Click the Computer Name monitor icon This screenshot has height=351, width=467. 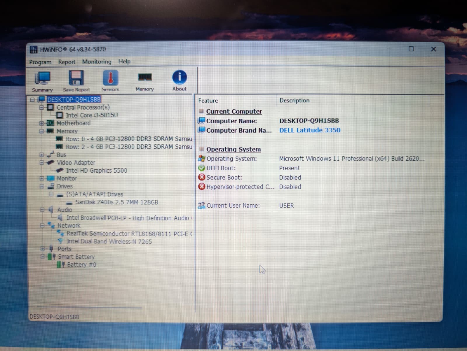tap(202, 121)
